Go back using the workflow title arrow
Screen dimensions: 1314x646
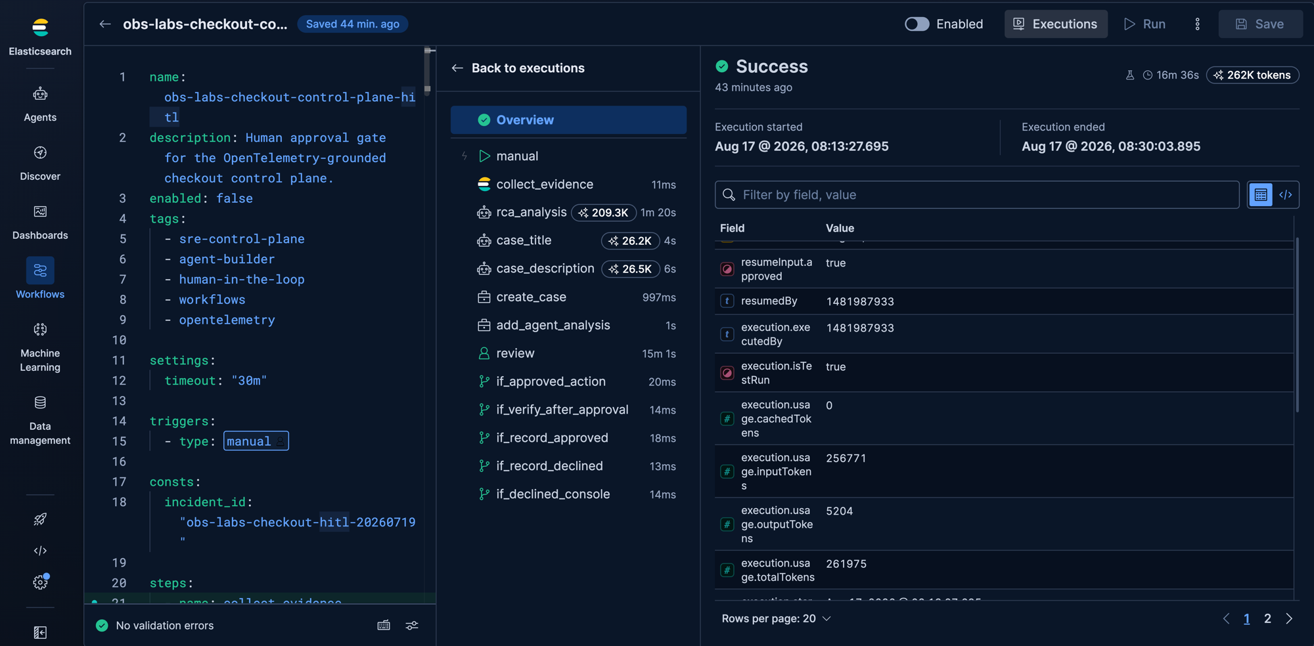105,24
